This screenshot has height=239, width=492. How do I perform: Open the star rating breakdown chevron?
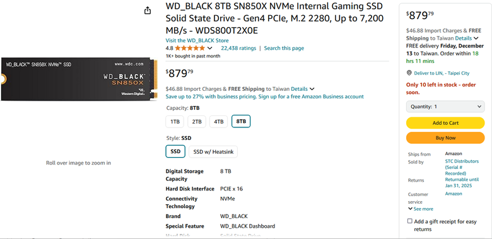[x=210, y=49]
